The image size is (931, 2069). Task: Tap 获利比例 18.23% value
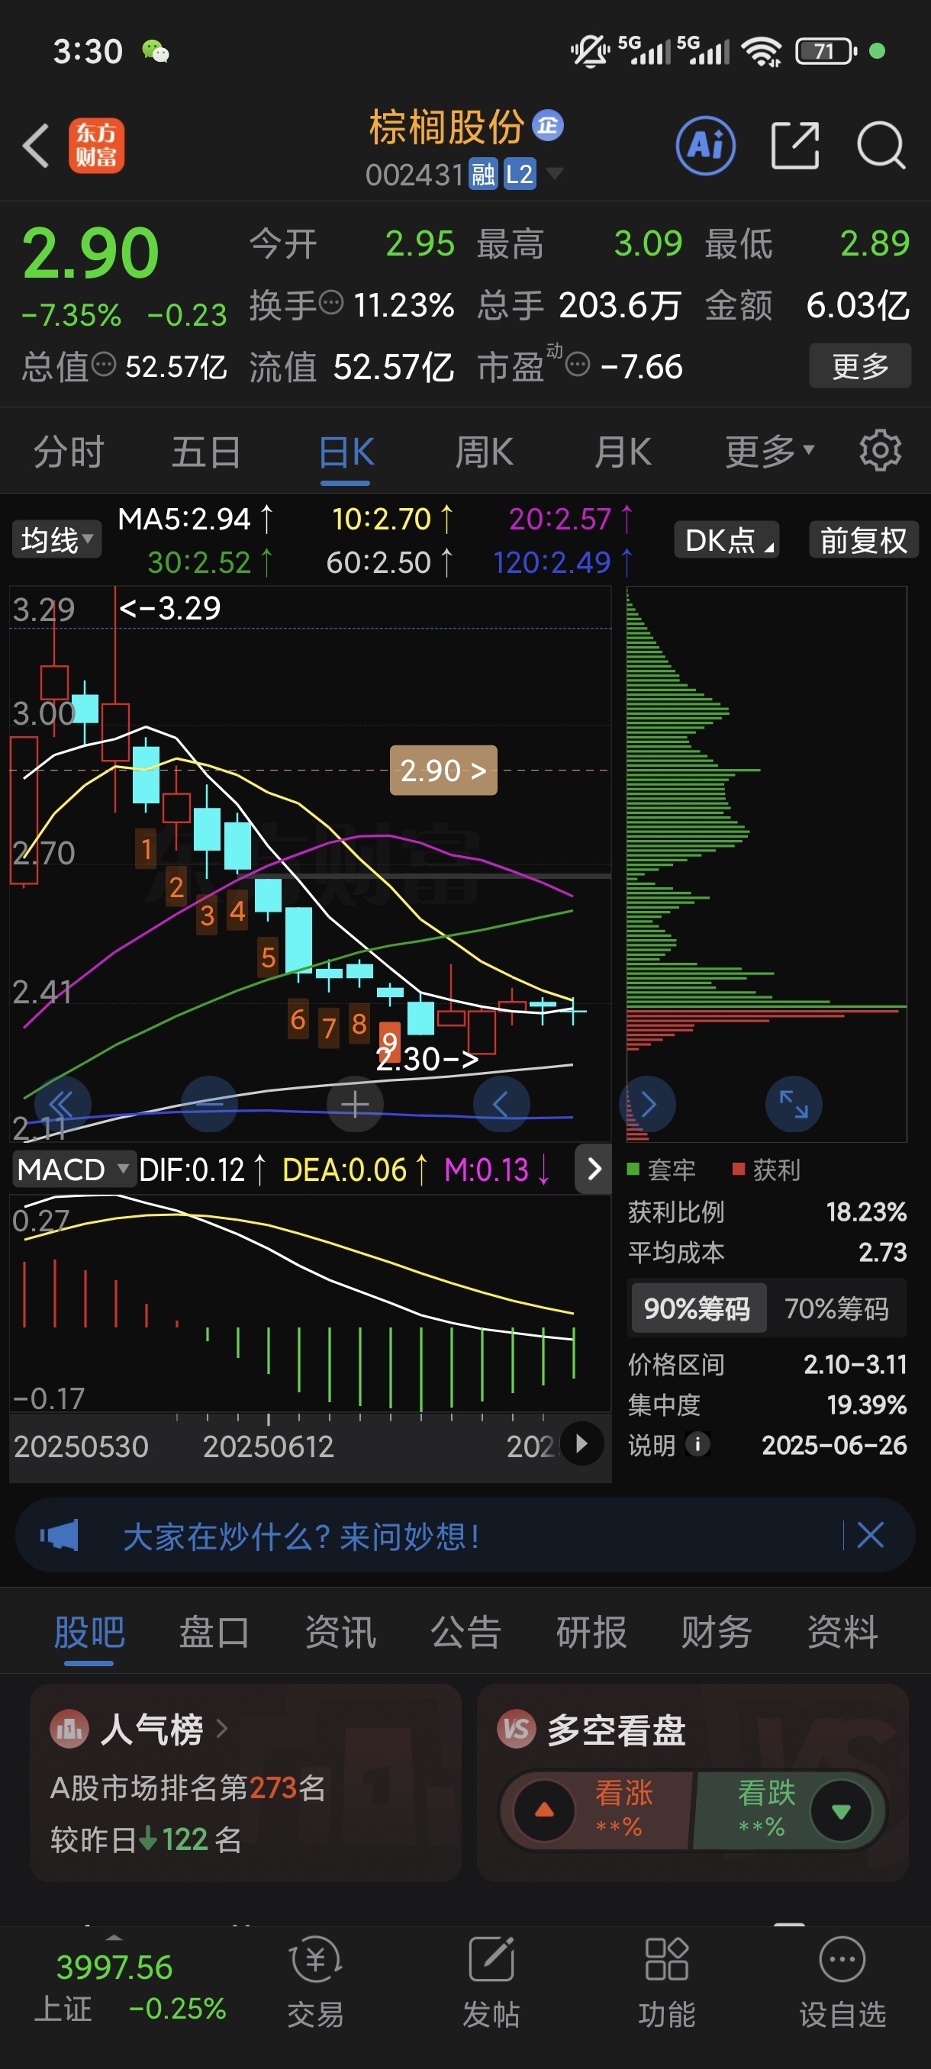pyautogui.click(x=866, y=1211)
